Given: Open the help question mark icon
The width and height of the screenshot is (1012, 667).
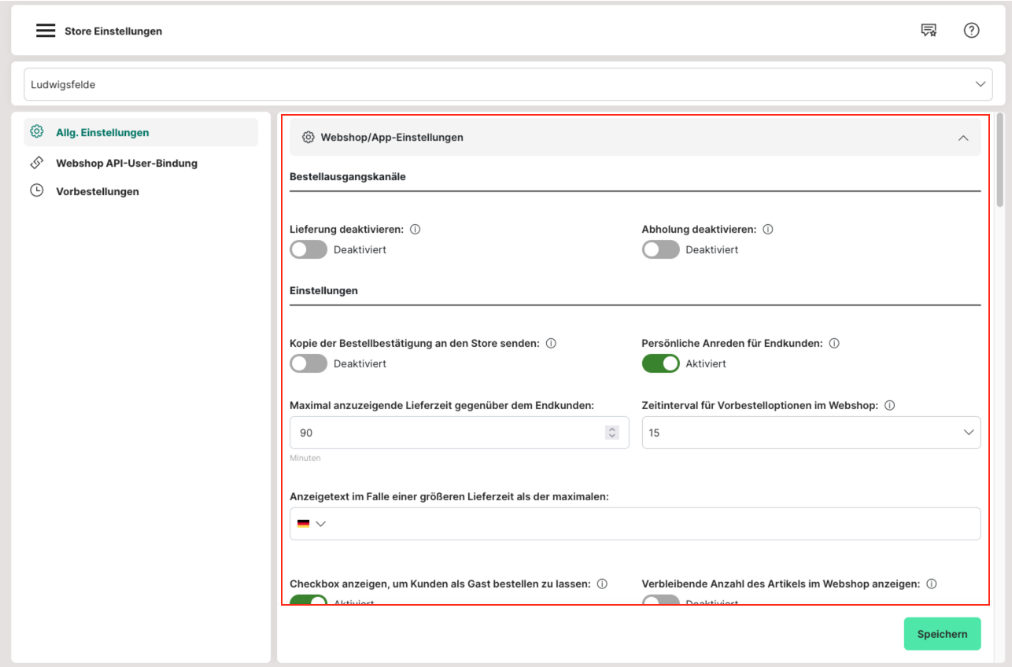Looking at the screenshot, I should point(971,31).
